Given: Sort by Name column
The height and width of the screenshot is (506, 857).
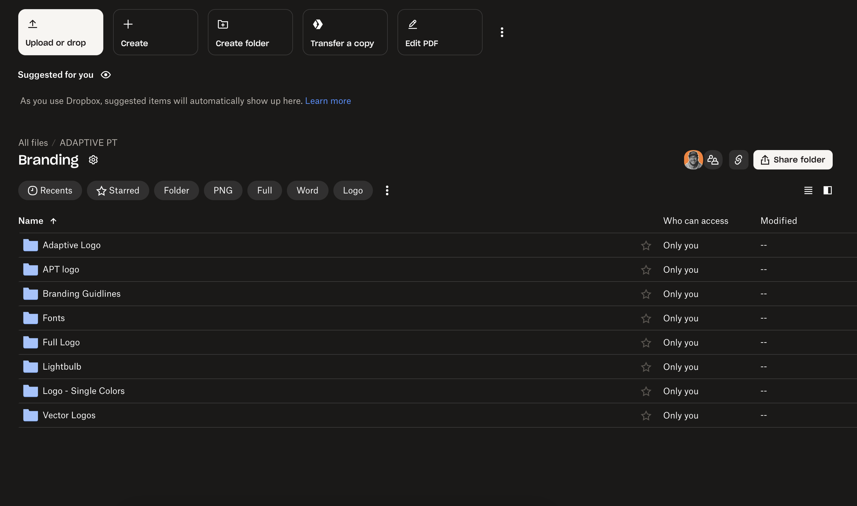Looking at the screenshot, I should pyautogui.click(x=37, y=221).
